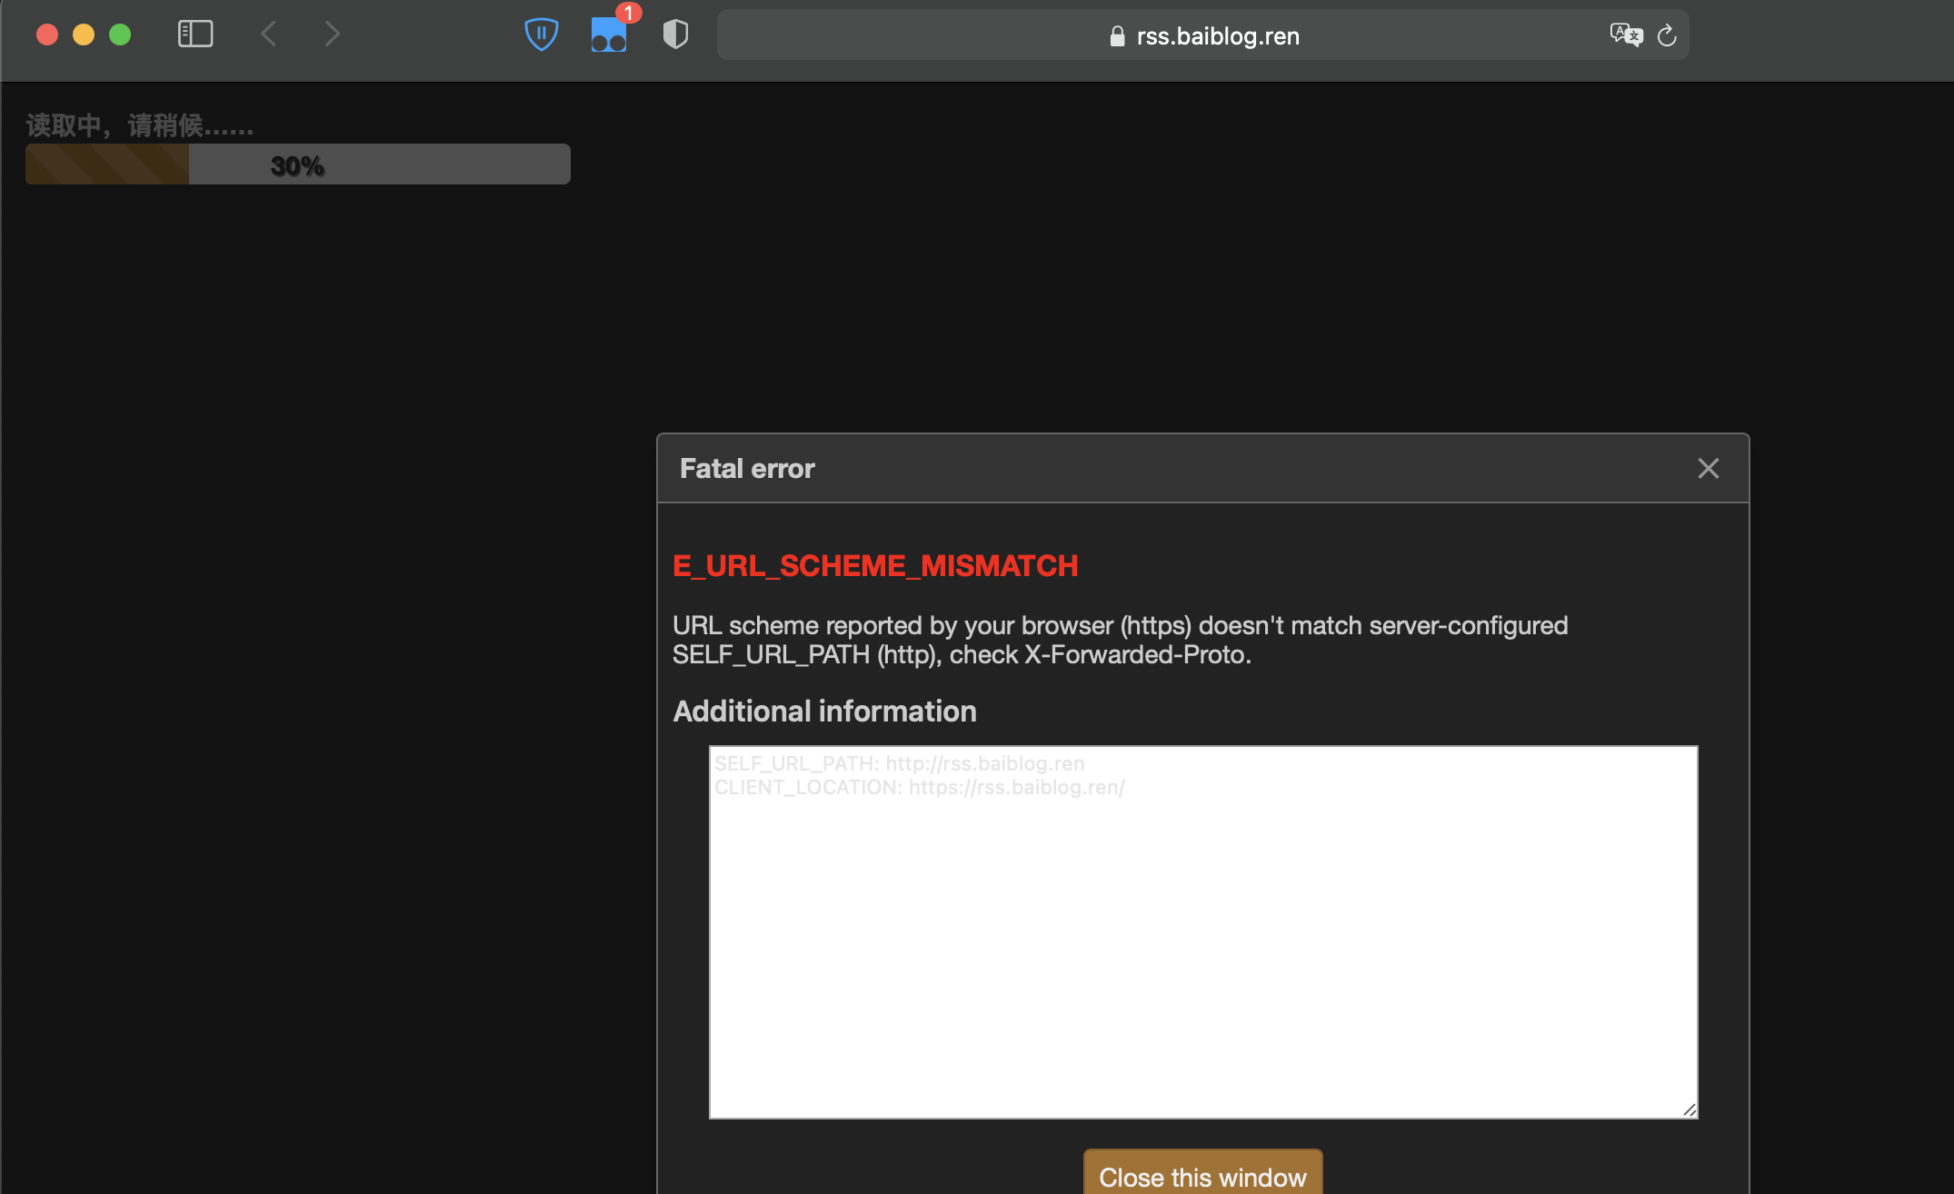The width and height of the screenshot is (1954, 1194).
Task: Click the 读取中，请稍候 loading text
Action: [140, 125]
